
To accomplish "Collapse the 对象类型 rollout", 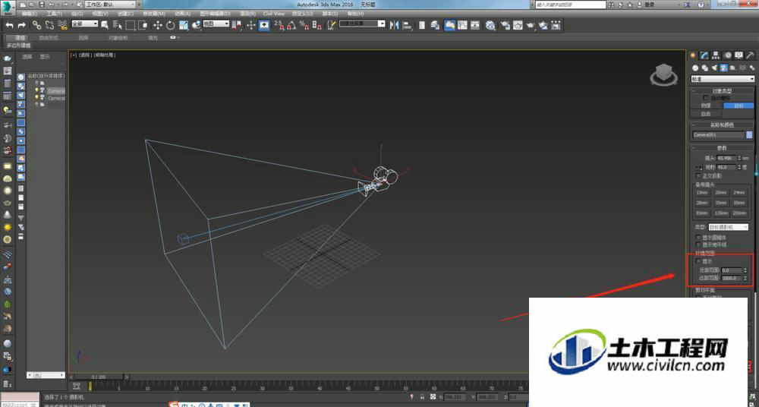I will coord(722,90).
